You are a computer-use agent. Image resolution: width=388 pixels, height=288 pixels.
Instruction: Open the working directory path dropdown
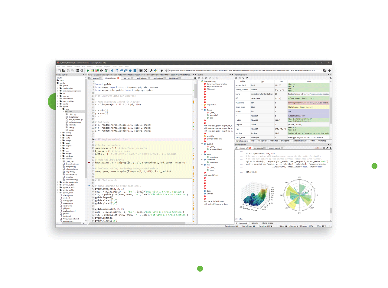321,71
